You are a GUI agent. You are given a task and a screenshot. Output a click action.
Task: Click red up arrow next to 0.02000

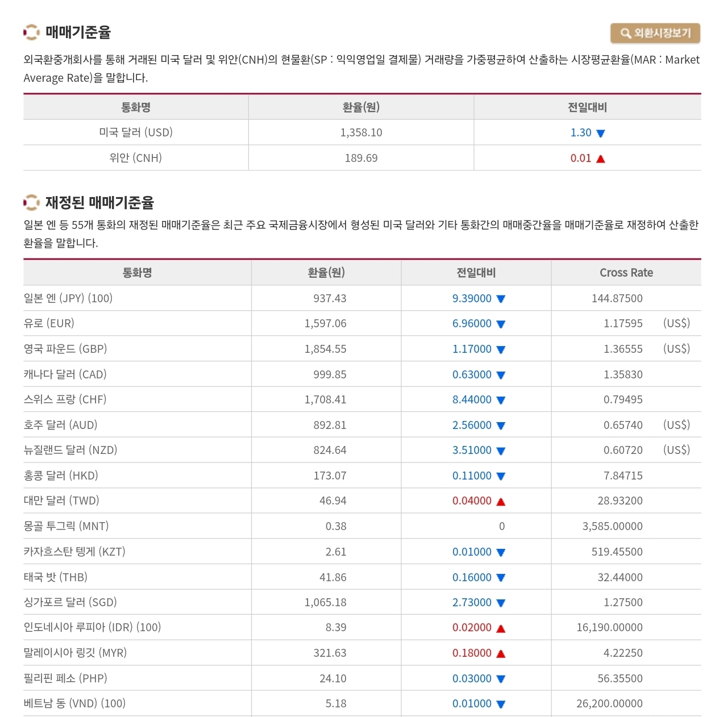(501, 628)
